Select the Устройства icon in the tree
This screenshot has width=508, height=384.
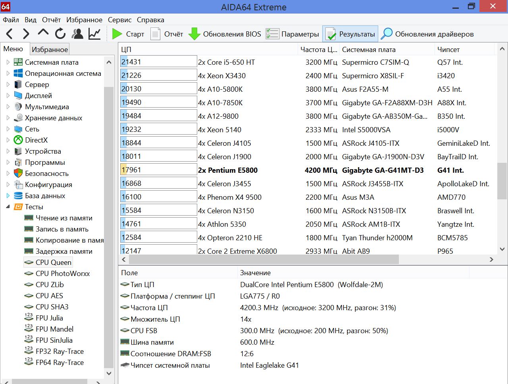pos(18,151)
